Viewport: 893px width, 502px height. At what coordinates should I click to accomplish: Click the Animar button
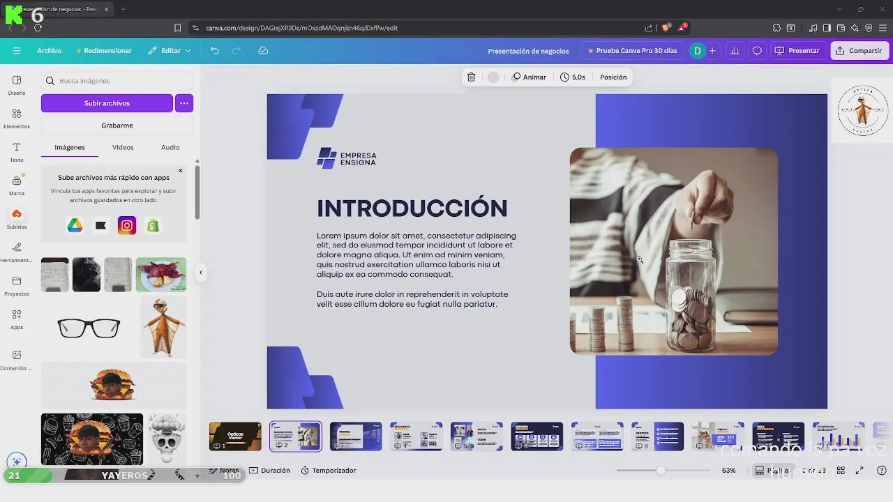pos(529,77)
